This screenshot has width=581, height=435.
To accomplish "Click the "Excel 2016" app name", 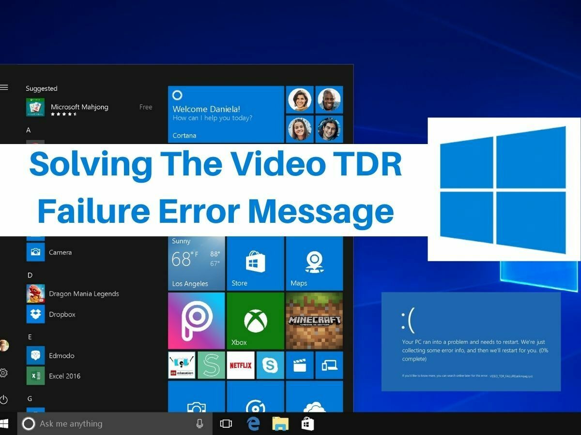I will pos(64,376).
